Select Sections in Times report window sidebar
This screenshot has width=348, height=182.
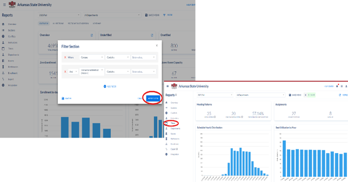(x=174, y=108)
